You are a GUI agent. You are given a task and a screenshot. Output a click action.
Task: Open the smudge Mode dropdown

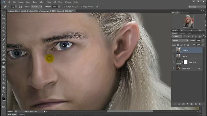click(37, 7)
